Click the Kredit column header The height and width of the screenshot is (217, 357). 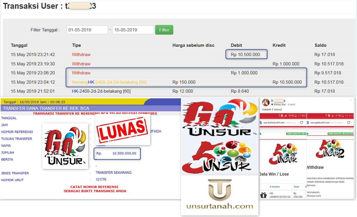(279, 45)
